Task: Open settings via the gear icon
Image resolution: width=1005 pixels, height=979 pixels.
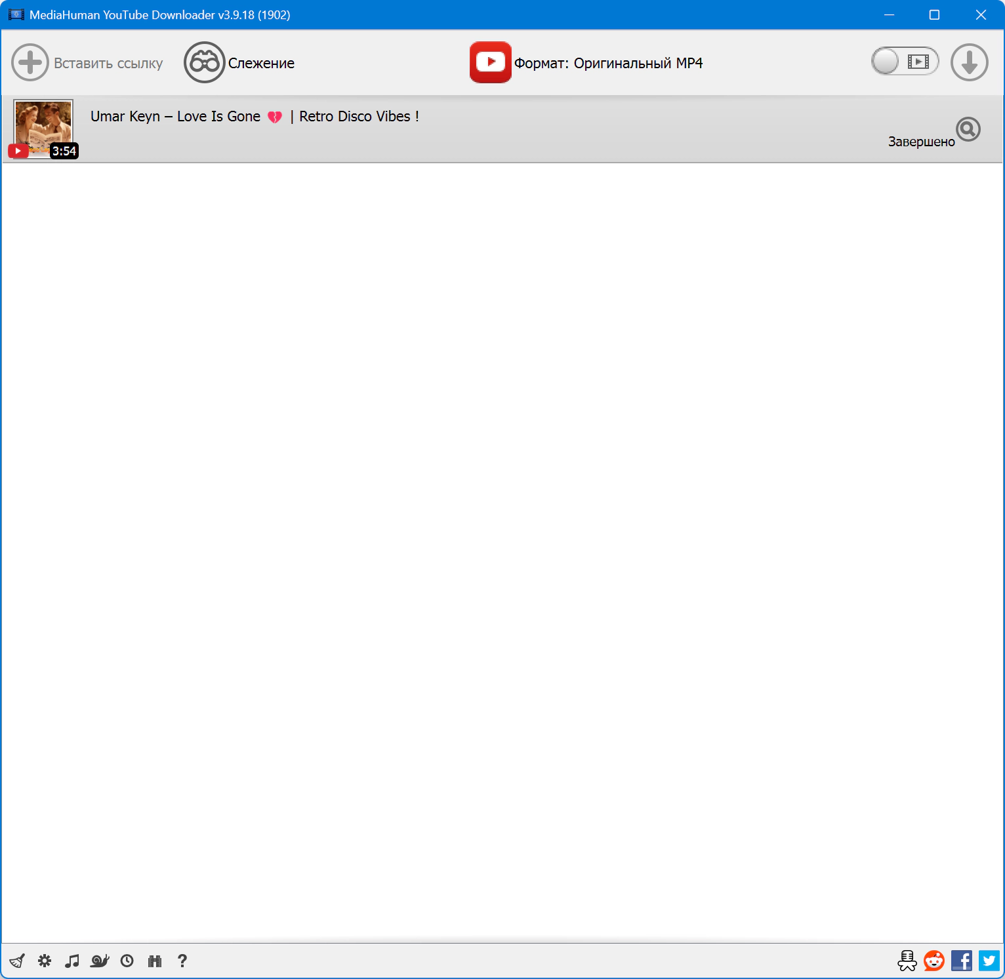Action: click(x=45, y=961)
